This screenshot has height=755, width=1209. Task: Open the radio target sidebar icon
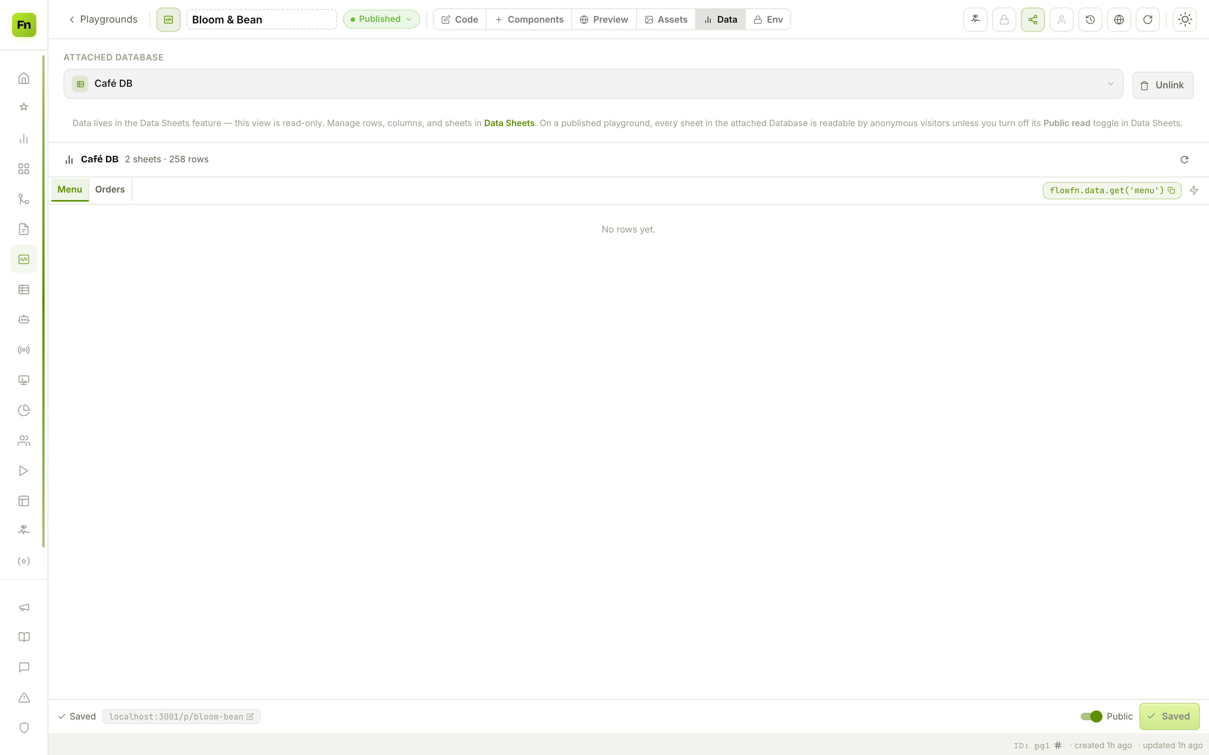[24, 561]
